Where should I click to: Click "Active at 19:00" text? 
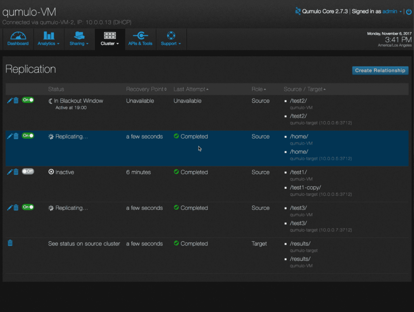coord(71,107)
